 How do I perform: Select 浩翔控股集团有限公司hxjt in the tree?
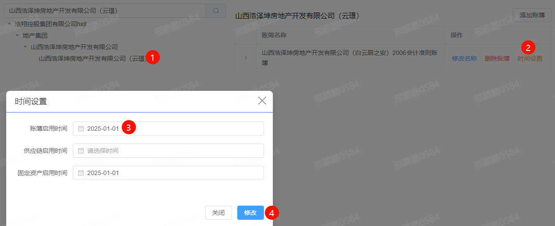coord(50,24)
